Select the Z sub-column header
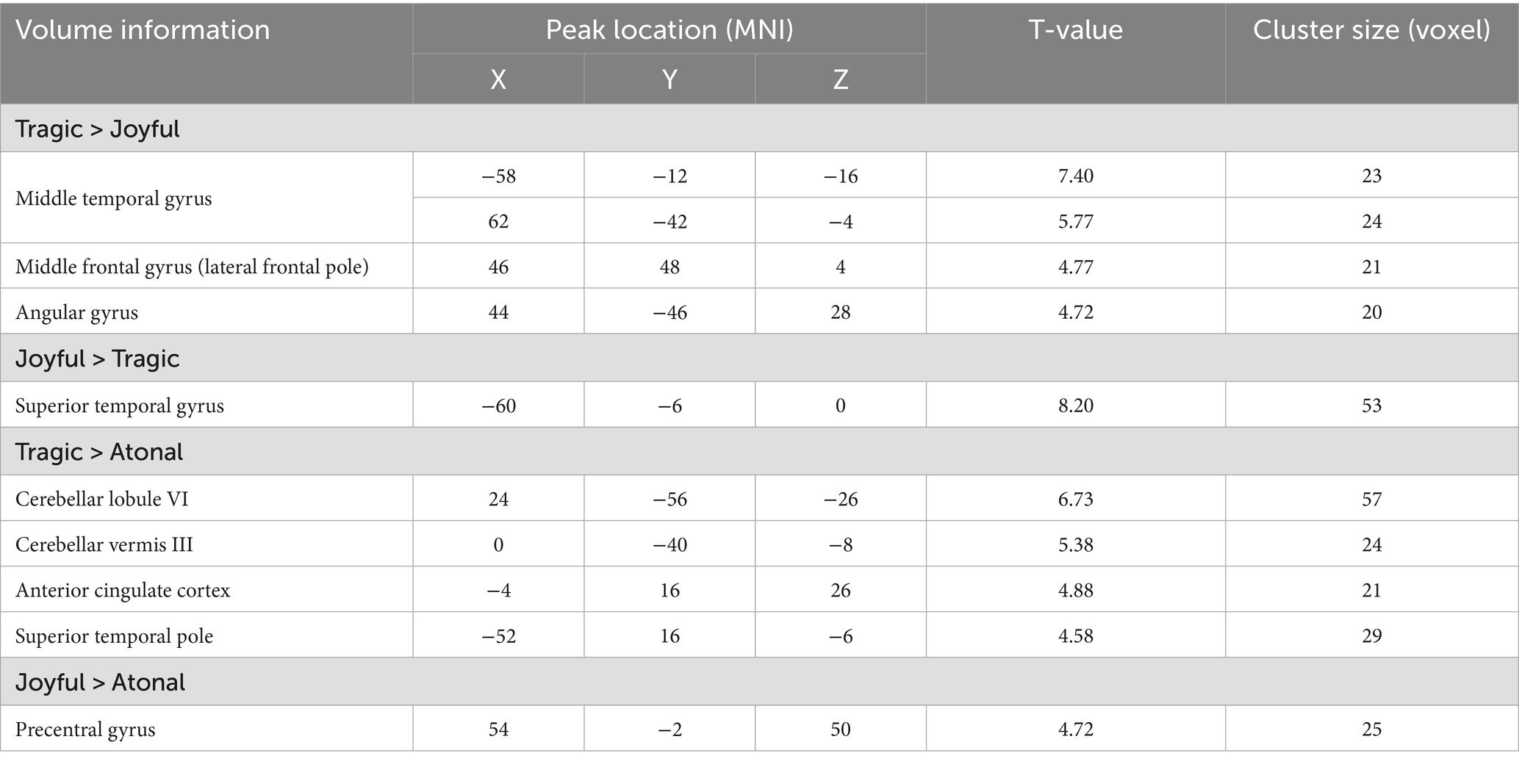 (x=840, y=79)
